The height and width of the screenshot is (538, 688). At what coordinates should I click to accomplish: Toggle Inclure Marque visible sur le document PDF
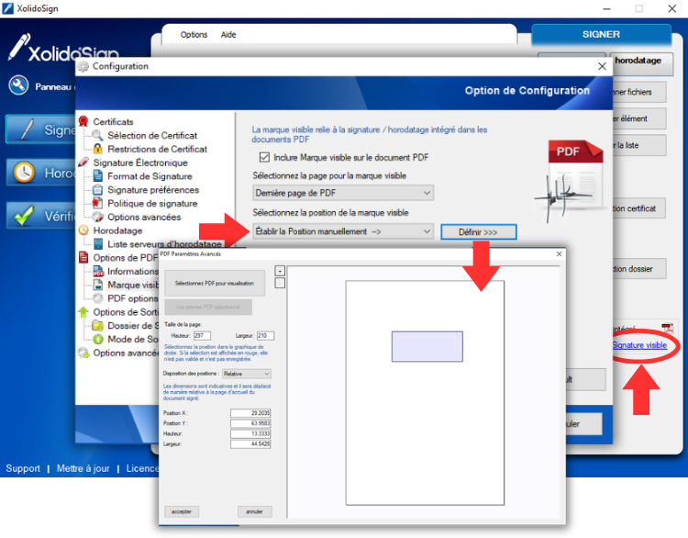pyautogui.click(x=264, y=157)
